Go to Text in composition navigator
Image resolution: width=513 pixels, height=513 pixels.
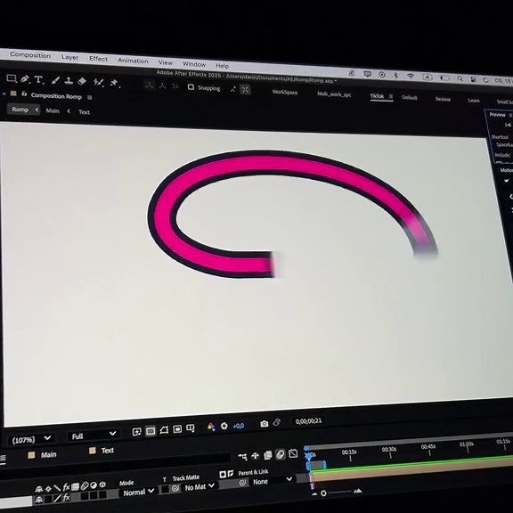click(x=84, y=112)
